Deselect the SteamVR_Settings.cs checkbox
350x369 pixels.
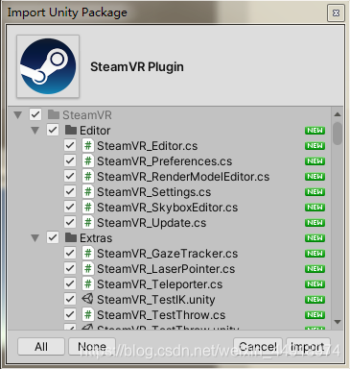click(x=70, y=191)
